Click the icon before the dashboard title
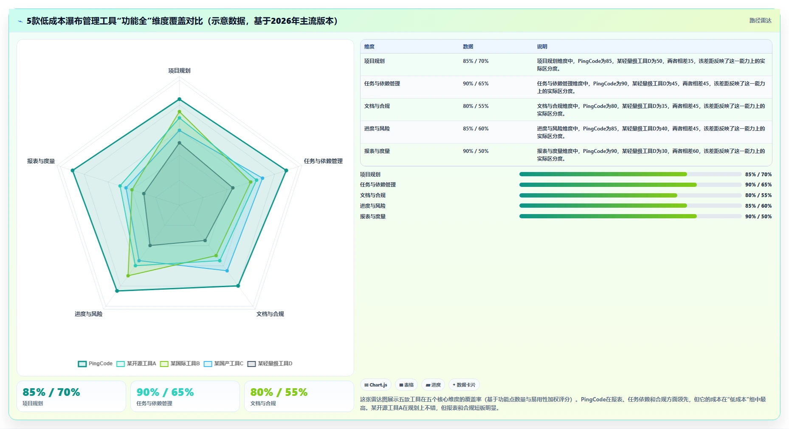 (x=20, y=21)
